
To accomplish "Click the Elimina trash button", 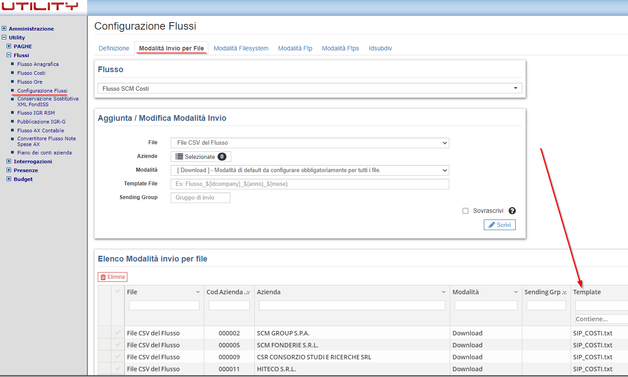I will point(112,277).
